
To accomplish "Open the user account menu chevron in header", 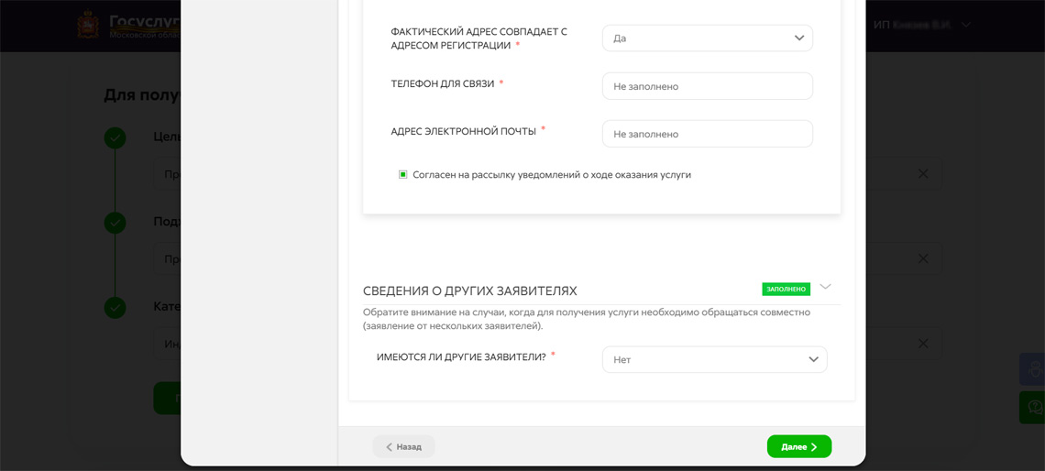I will coord(966,25).
